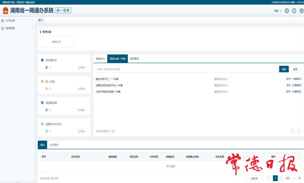Open the 13条/页 page size dropdown

pyautogui.click(x=255, y=178)
